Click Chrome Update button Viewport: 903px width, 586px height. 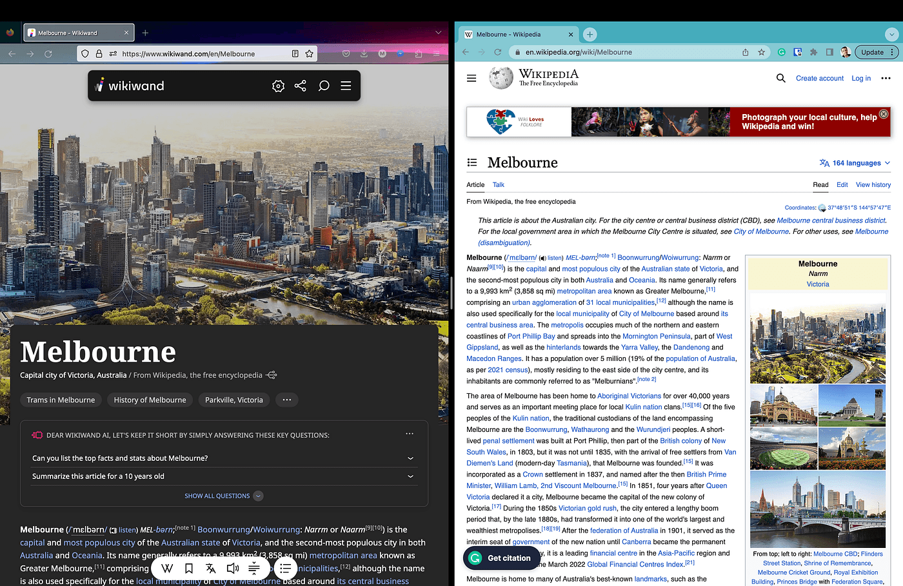click(877, 52)
